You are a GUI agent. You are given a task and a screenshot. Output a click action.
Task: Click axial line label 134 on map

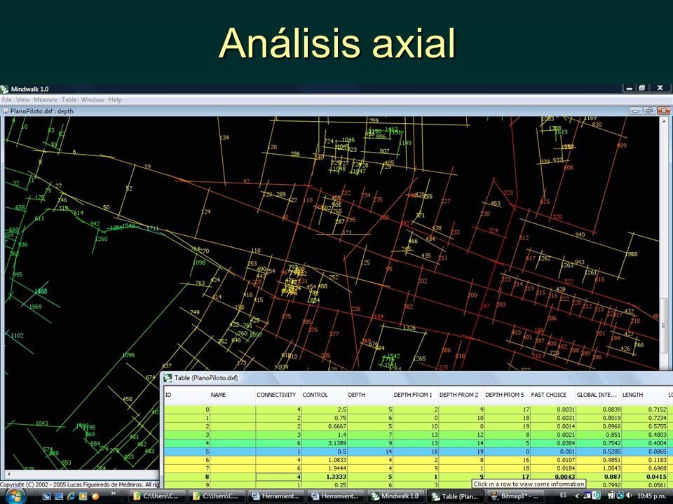[224, 138]
